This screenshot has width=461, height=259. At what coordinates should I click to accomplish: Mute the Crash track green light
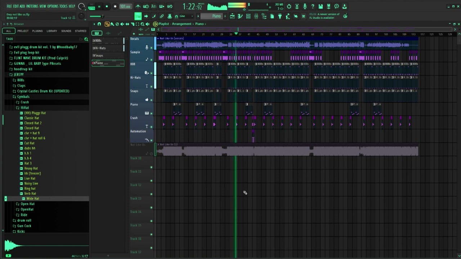tap(151, 127)
